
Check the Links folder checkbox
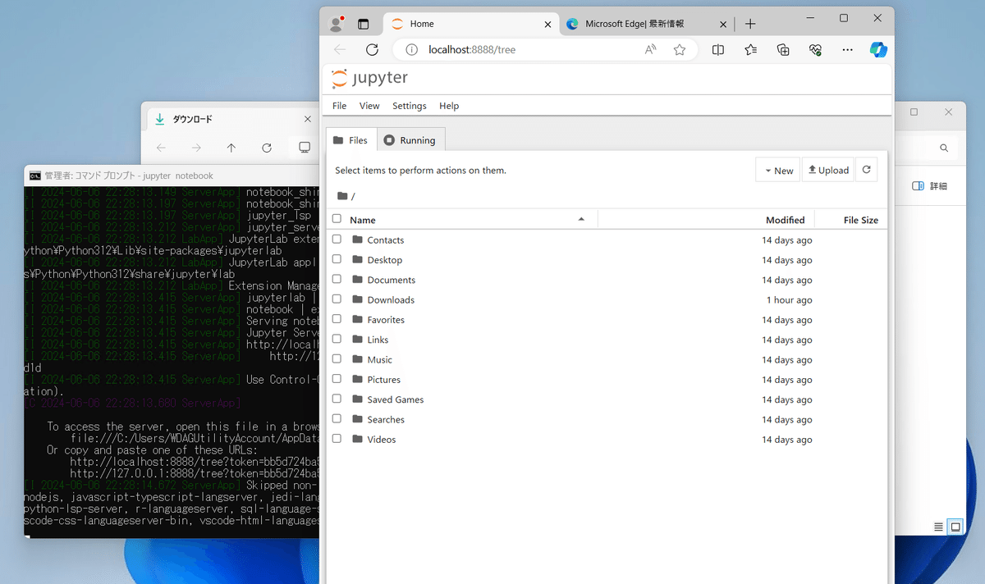(337, 339)
